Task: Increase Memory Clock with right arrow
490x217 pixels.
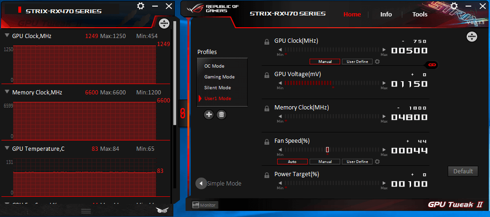Action: (384, 116)
